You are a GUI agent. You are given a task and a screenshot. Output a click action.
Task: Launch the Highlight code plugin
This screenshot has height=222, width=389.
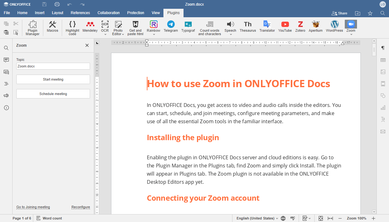[x=72, y=28]
